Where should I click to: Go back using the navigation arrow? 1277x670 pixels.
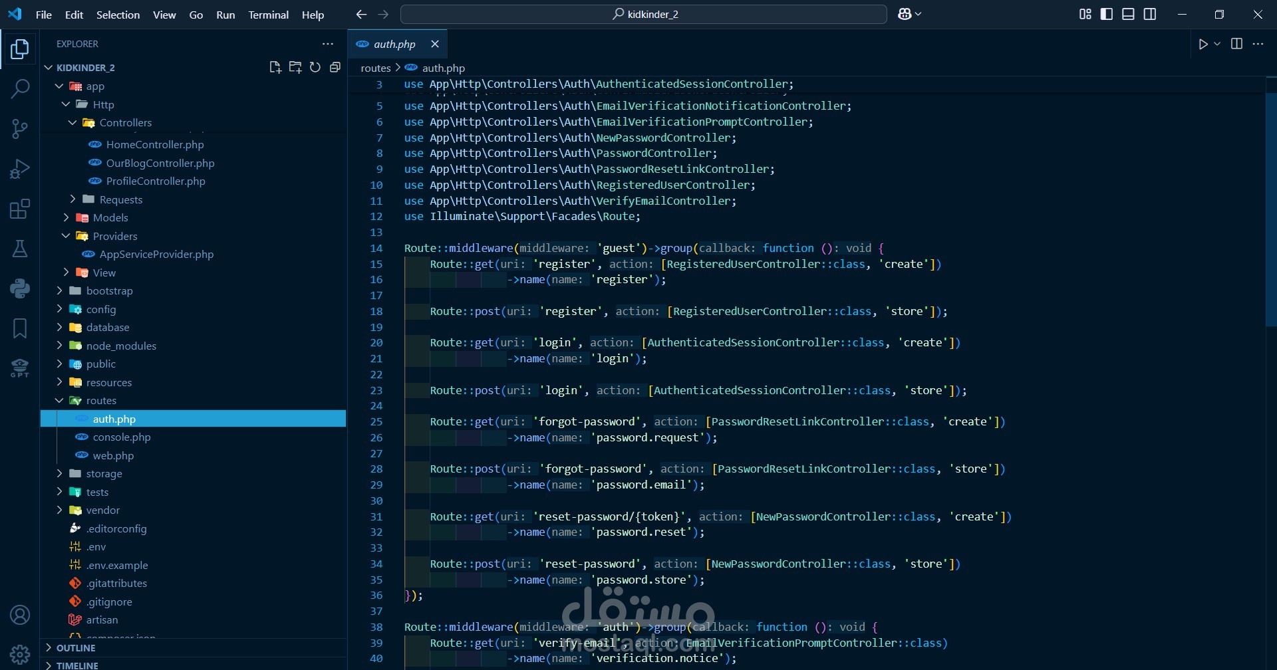[361, 14]
